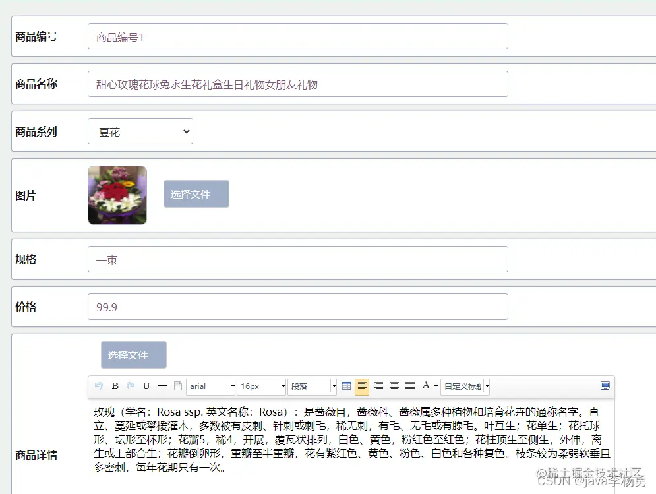
Task: Toggle the highlighted align-left button
Action: (x=362, y=386)
